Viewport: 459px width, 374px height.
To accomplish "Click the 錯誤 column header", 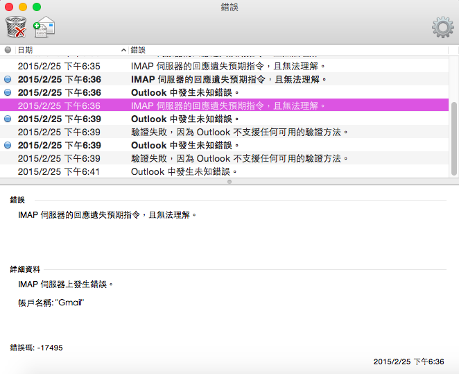I will tap(288, 50).
